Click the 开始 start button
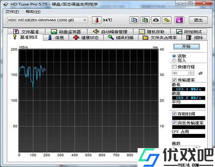The height and width of the screenshot is (167, 215). 187,46
